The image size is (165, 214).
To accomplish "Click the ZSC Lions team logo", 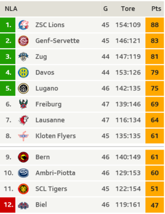I will [x=23, y=25].
